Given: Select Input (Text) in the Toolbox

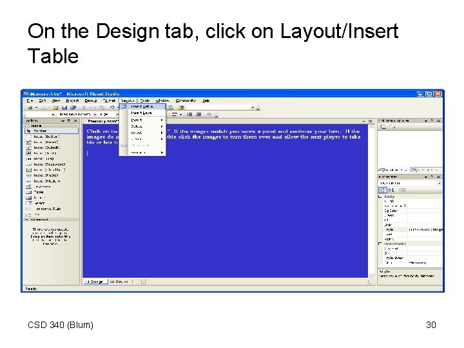Looking at the screenshot, I should point(52,153).
